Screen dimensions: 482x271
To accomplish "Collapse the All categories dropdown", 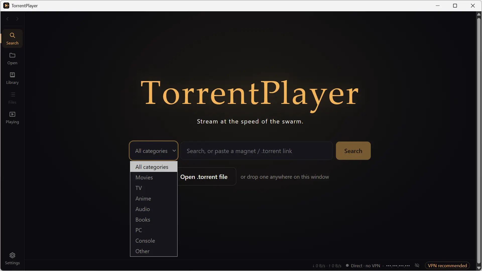I will (x=154, y=151).
